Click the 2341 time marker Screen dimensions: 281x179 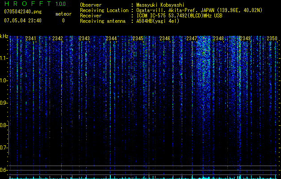tap(31, 38)
